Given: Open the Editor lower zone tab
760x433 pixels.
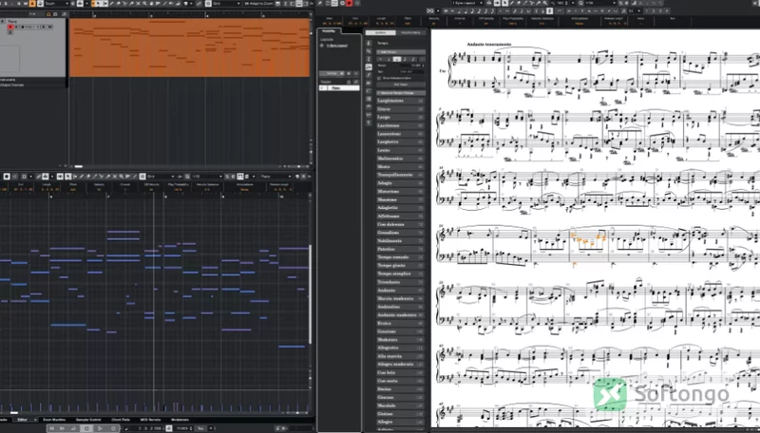Looking at the screenshot, I should tap(22, 420).
